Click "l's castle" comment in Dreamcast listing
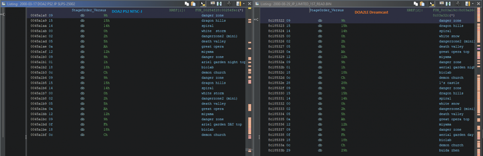This screenshot has height=156, width=483. [x=449, y=82]
